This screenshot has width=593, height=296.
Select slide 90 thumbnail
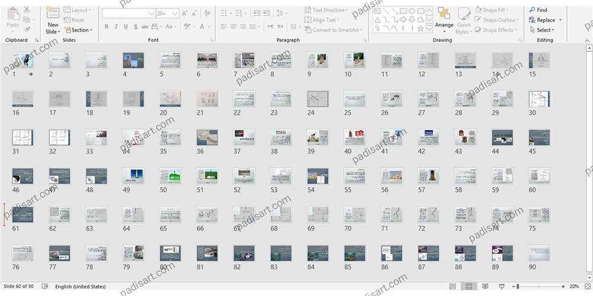click(x=539, y=253)
